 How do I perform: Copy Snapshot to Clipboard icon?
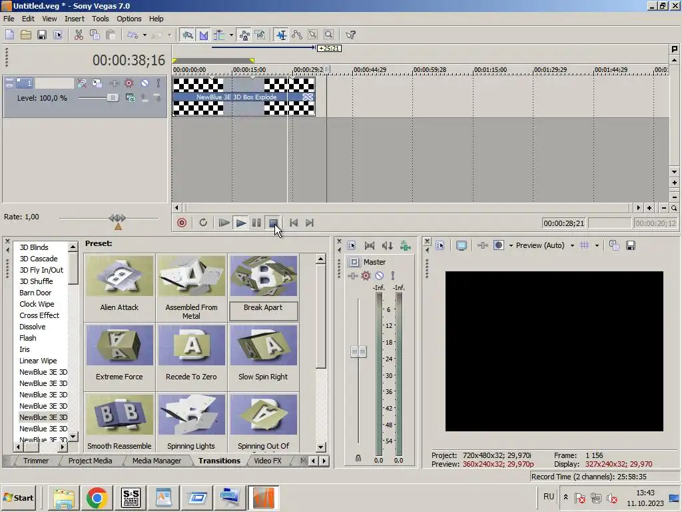pos(614,245)
